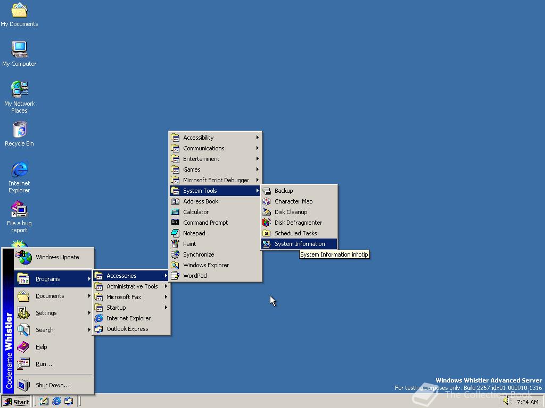Expand the Documents submenu arrow
This screenshot has width=545, height=408.
89,296
